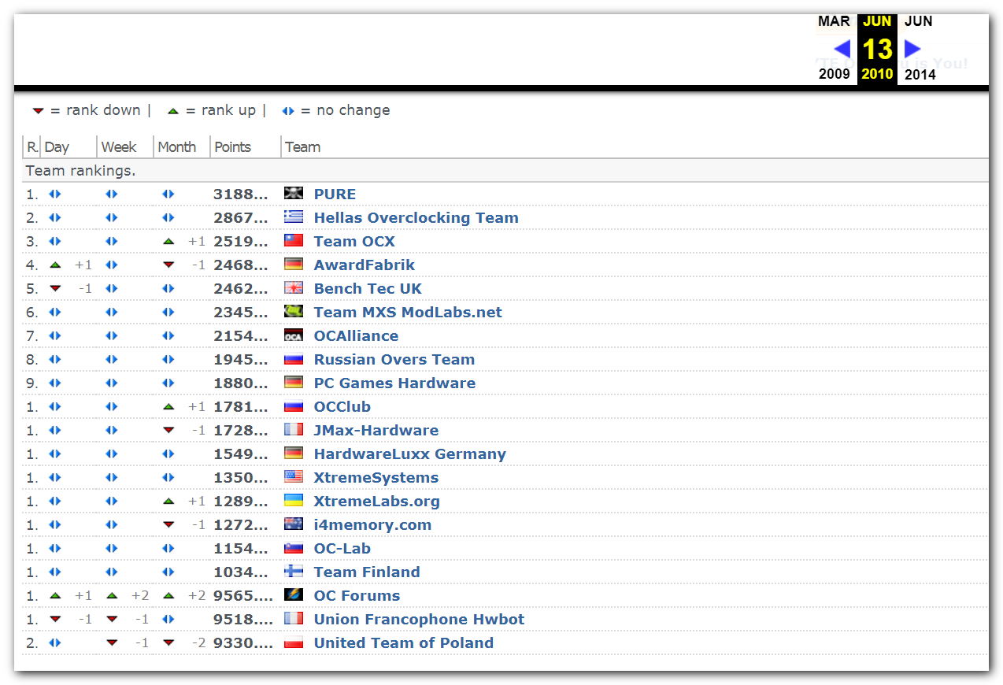Sort table by the Month column header

coord(176,147)
